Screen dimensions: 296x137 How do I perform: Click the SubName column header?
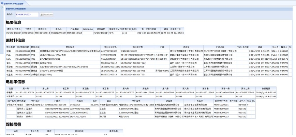(88, 29)
